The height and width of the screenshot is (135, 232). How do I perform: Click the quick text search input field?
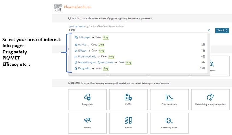pos(137,30)
